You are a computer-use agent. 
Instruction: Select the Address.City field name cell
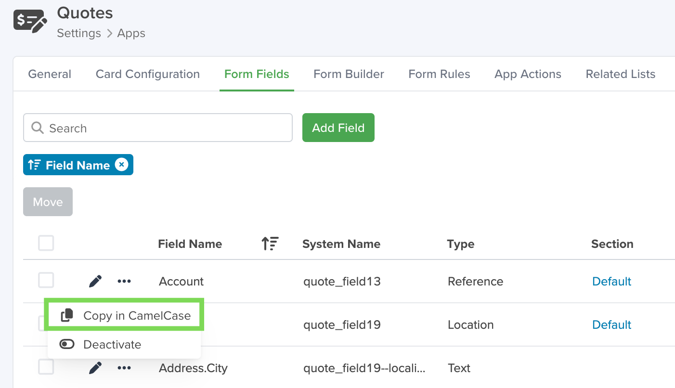point(193,368)
